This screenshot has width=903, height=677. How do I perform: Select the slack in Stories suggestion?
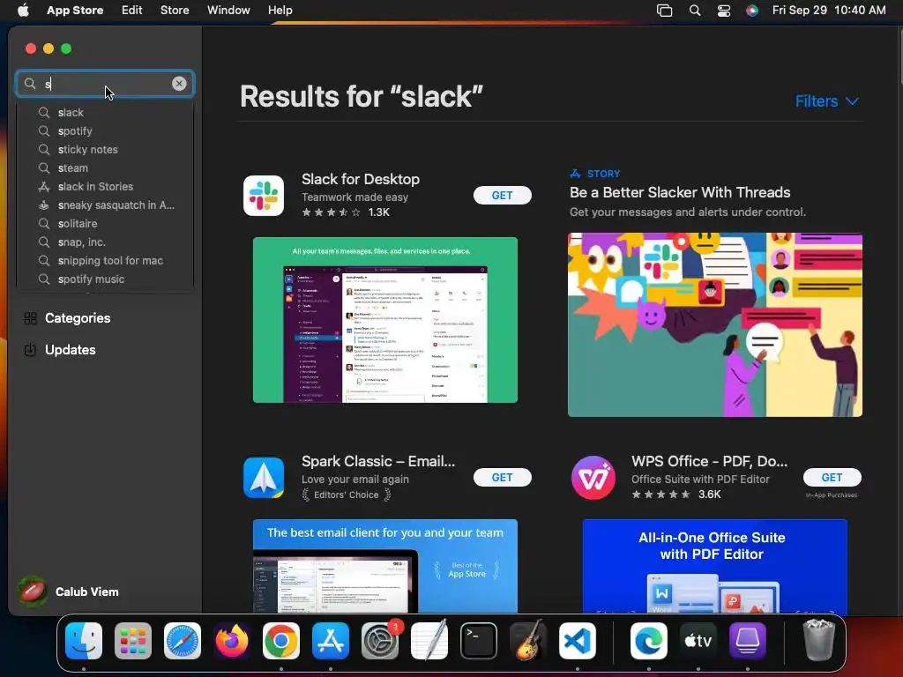105,187
